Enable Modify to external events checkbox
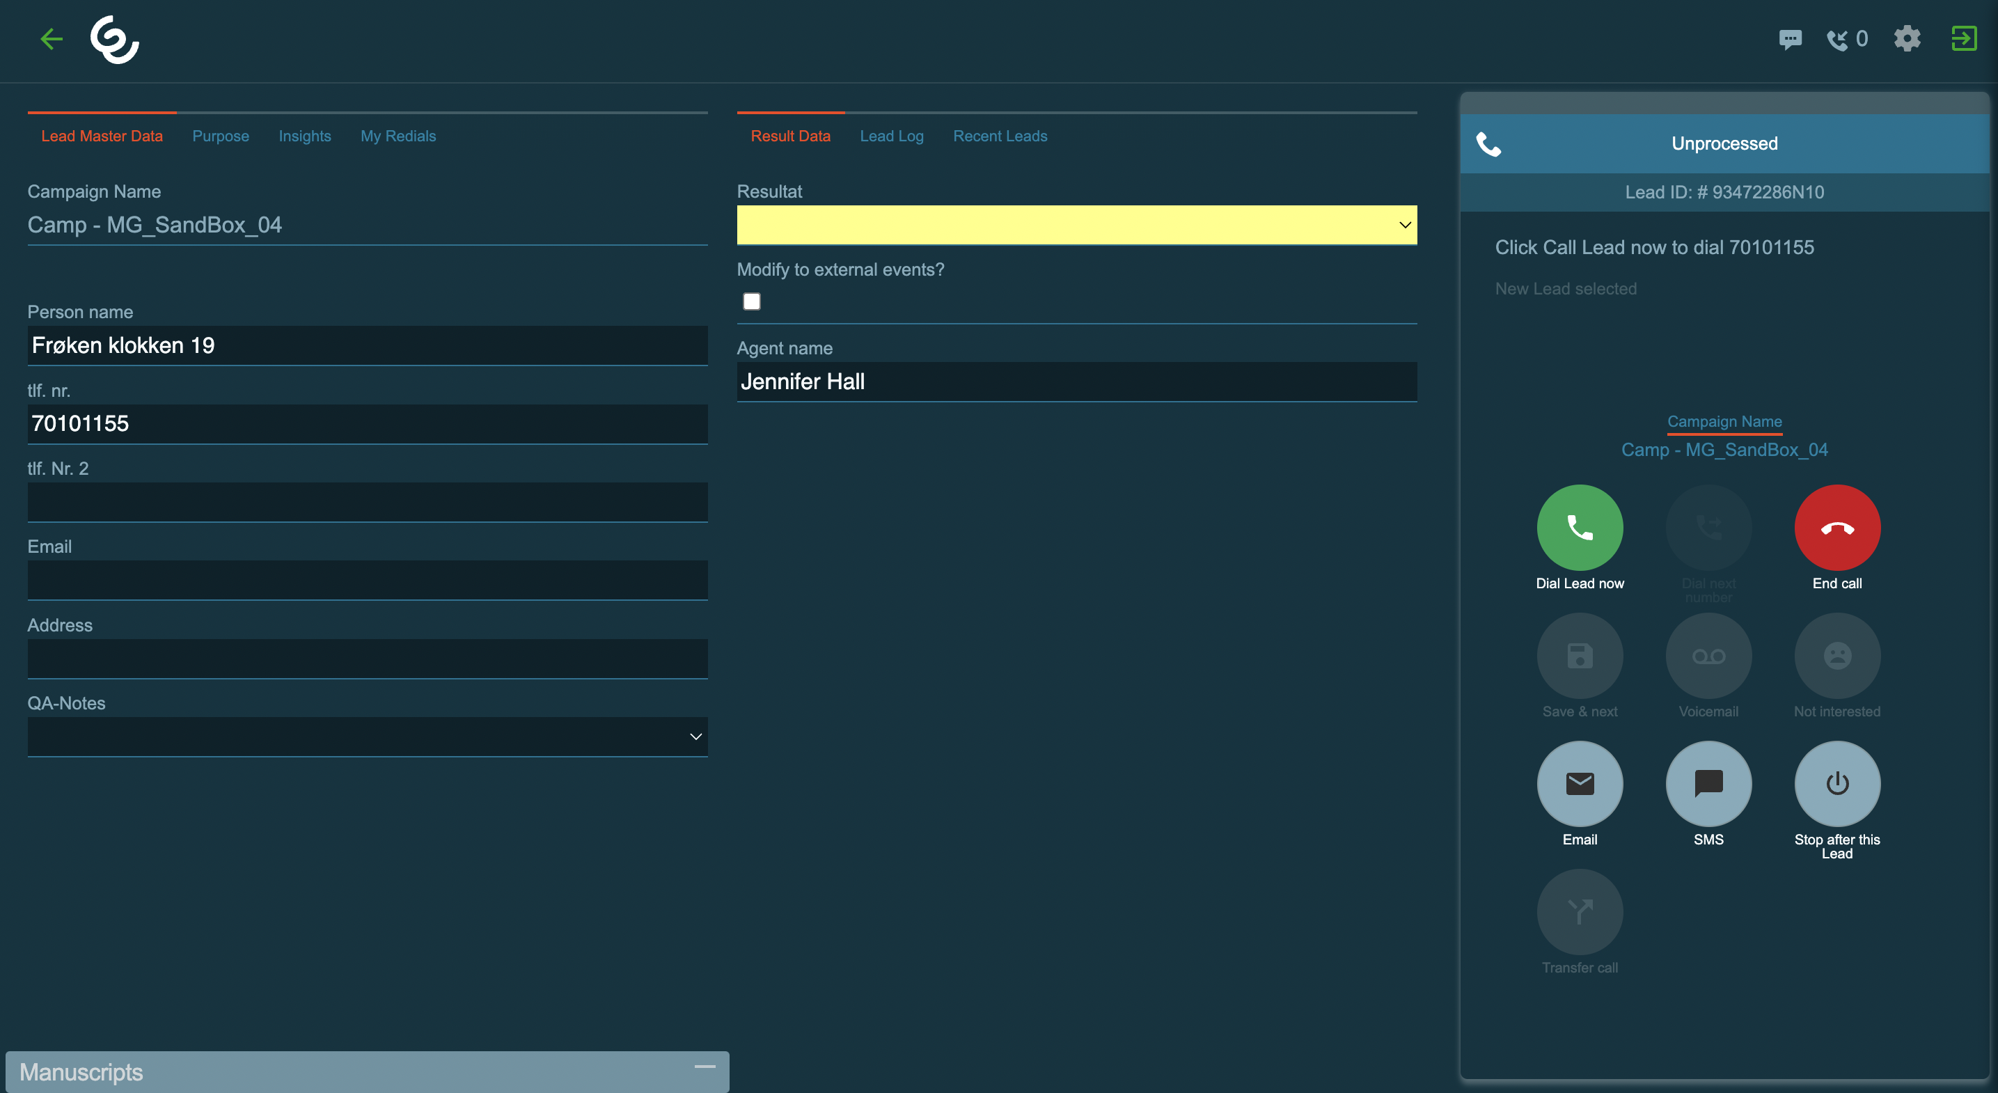The image size is (1998, 1093). coord(752,301)
